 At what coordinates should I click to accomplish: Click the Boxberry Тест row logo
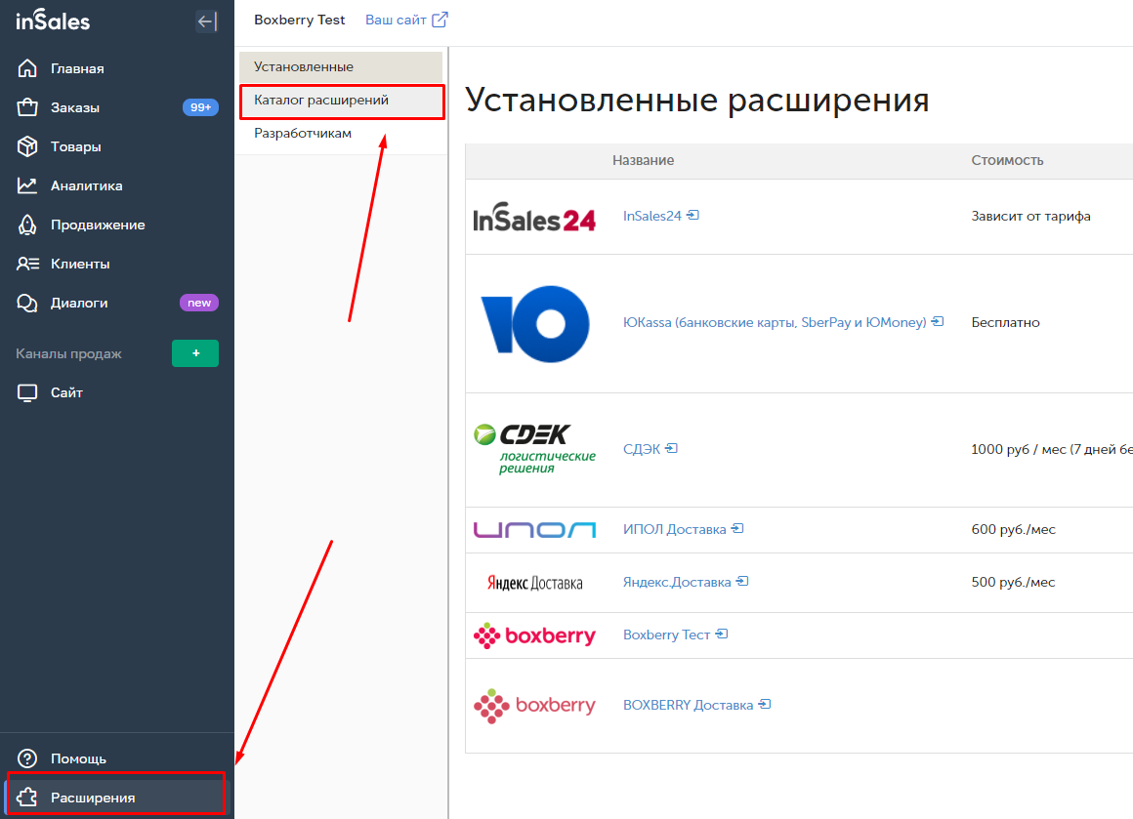click(x=534, y=635)
